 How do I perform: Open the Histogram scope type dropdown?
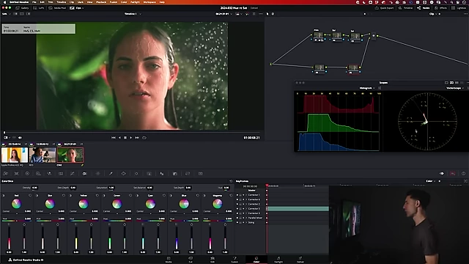366,88
